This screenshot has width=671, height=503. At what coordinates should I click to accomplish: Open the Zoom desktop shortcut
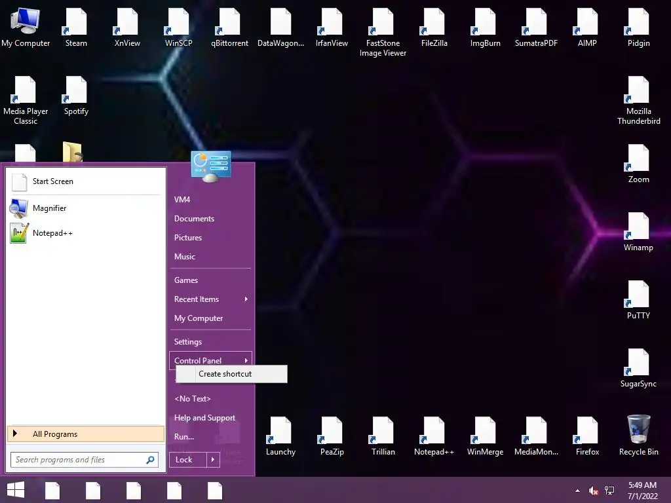[638, 163]
